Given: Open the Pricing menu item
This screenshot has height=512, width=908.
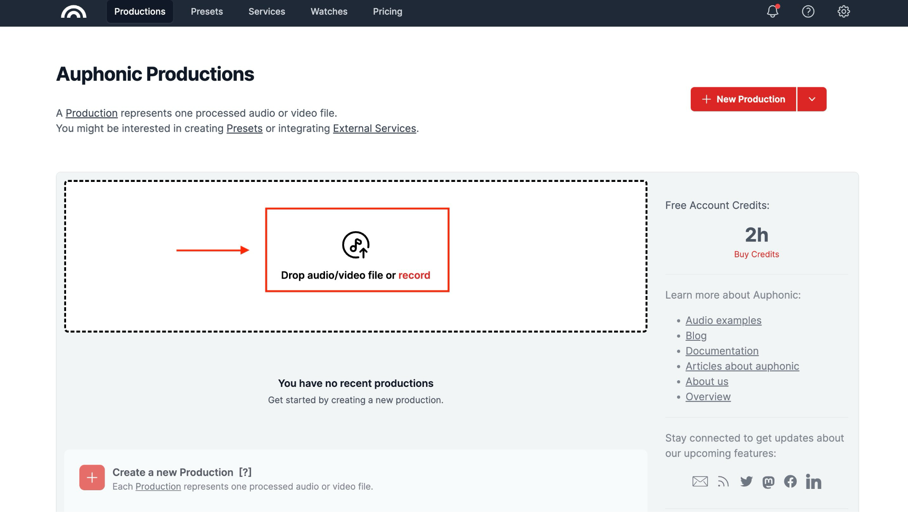Looking at the screenshot, I should click(387, 12).
